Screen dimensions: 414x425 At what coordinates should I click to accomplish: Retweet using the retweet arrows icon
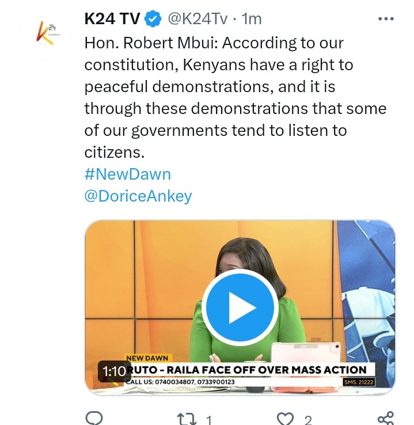coord(187,419)
